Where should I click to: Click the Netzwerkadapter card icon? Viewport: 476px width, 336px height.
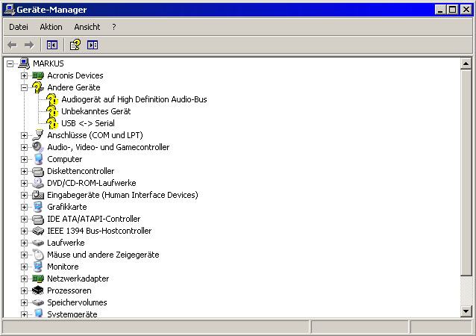point(38,279)
